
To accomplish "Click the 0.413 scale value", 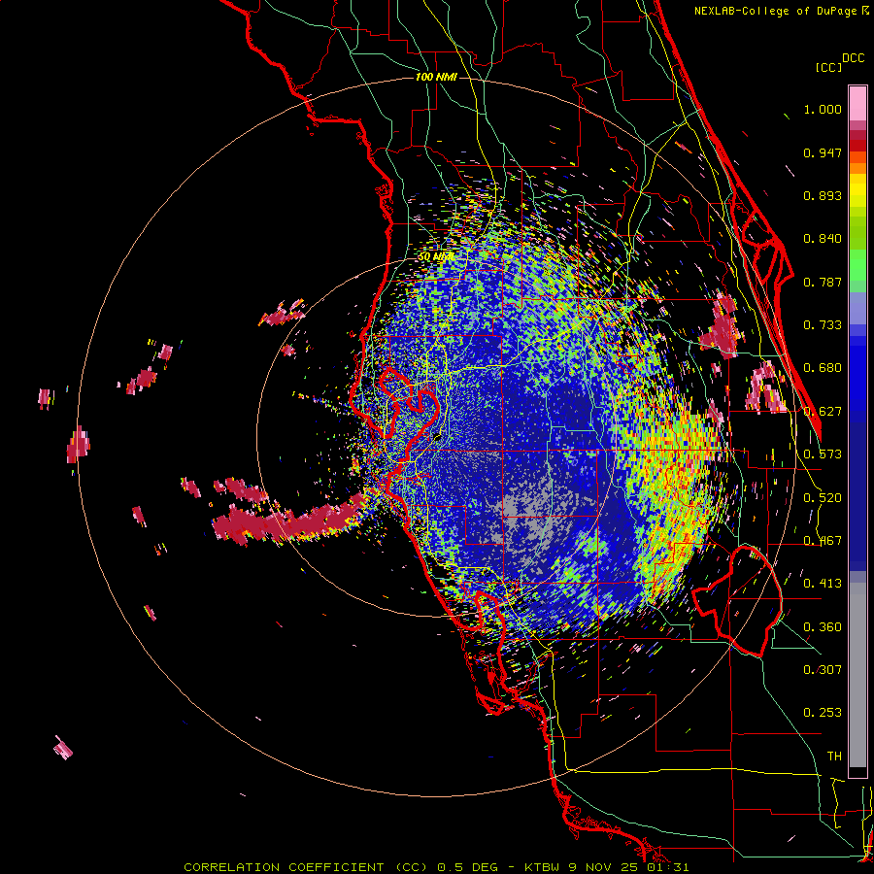I will (x=823, y=584).
